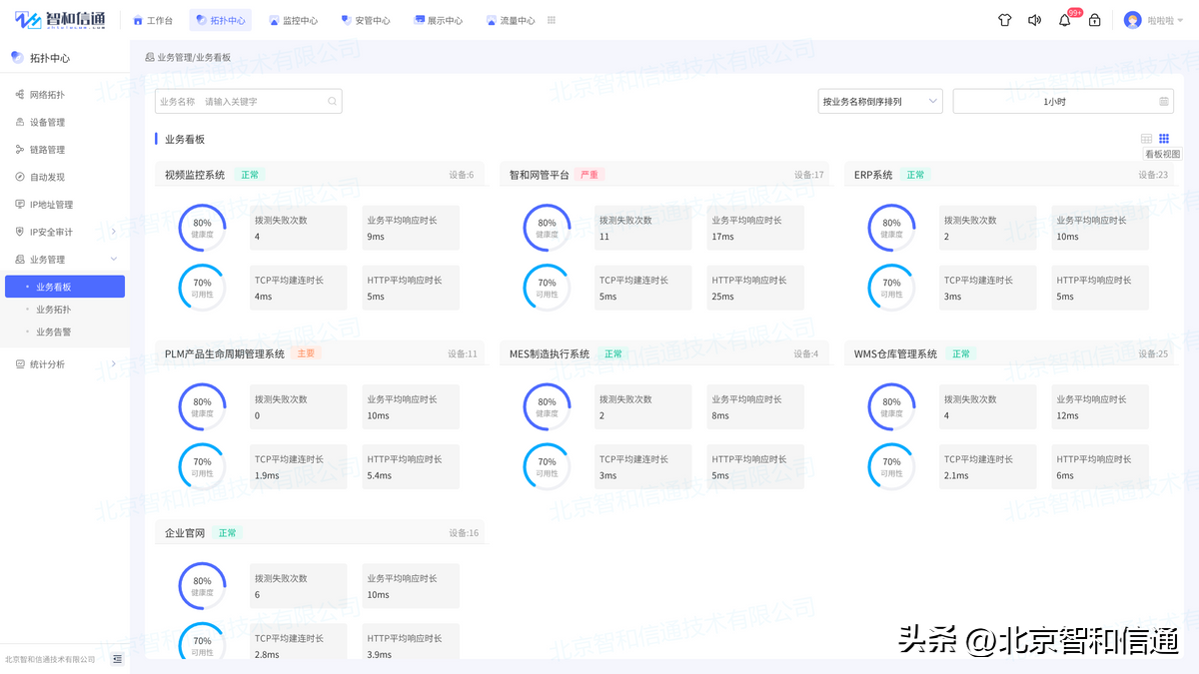The image size is (1199, 674).
Task: Open the 按业务名称倒序排列 sort dropdown
Action: (879, 101)
